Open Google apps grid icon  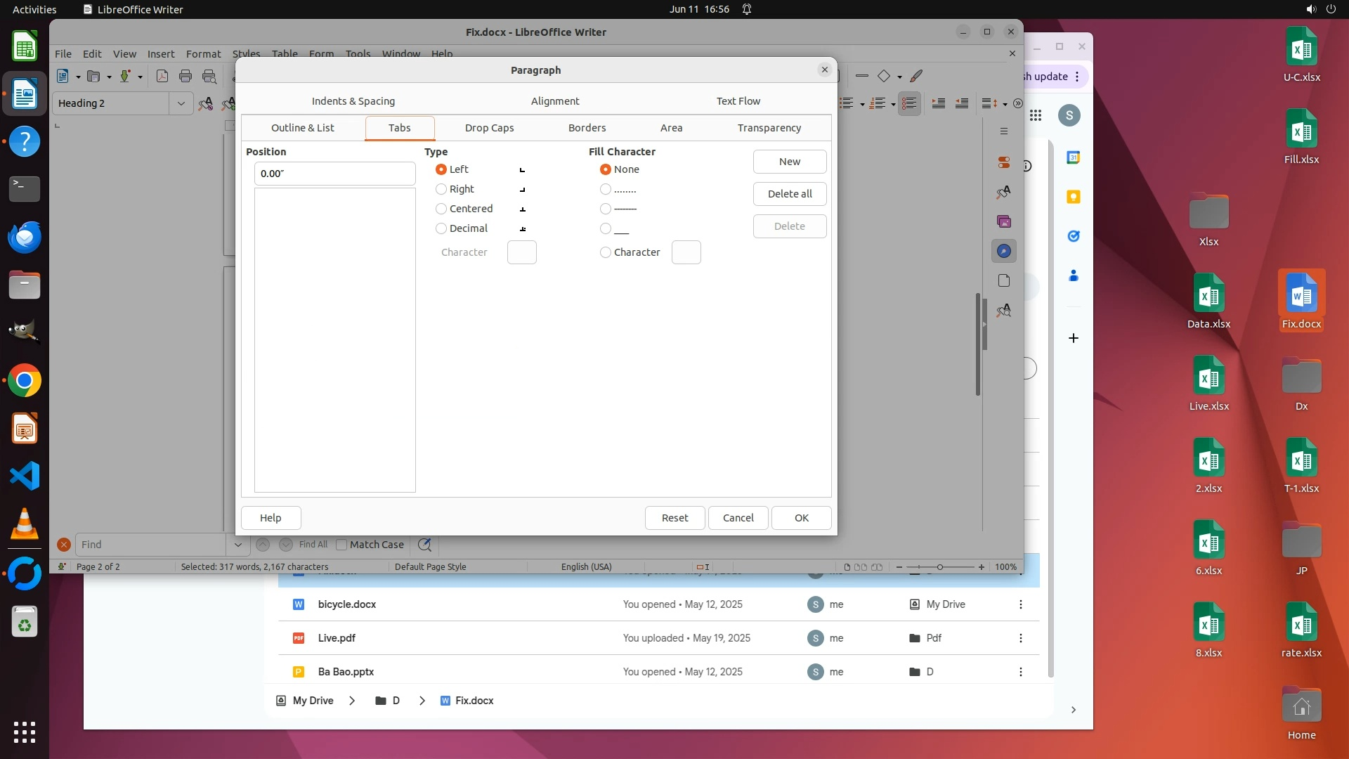(1036, 115)
